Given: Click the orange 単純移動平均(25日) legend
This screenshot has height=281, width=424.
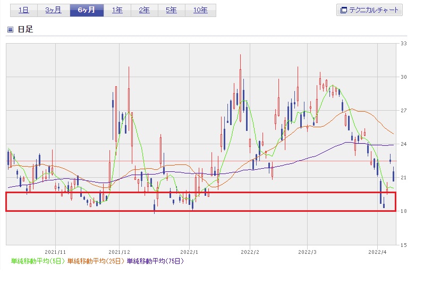Looking at the screenshot, I should point(96,261).
